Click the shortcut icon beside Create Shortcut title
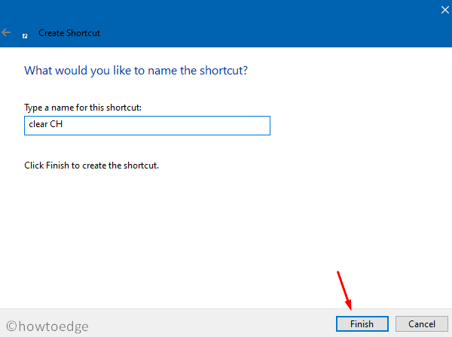Image resolution: width=452 pixels, height=337 pixels. 25,35
